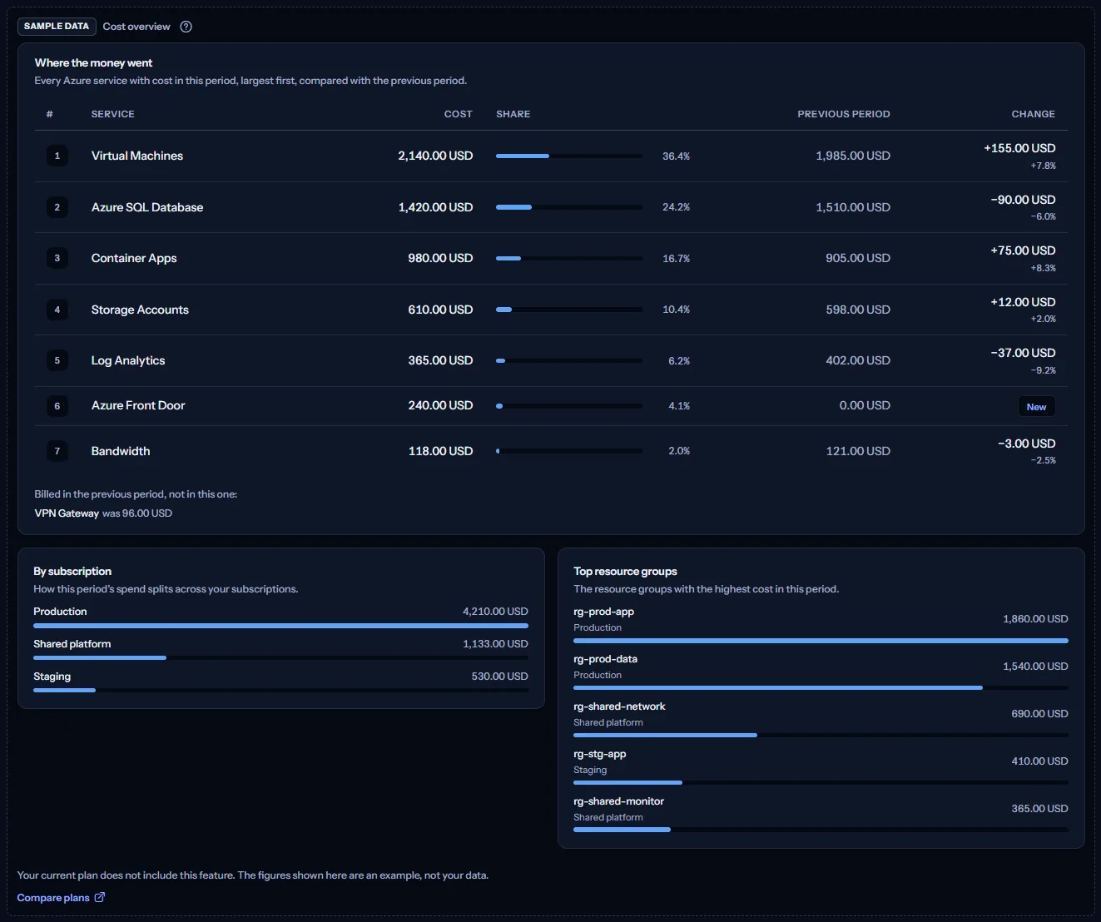Select the rg-prod-app resource group
Viewport: 1101px width, 922px height.
click(603, 612)
